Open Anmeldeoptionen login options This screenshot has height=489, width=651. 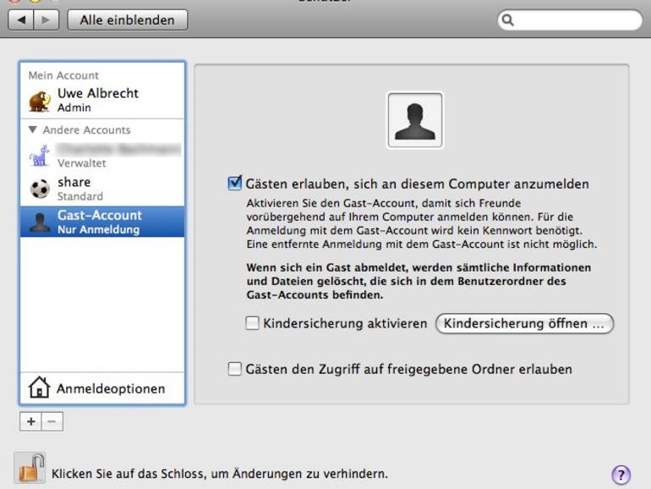102,388
